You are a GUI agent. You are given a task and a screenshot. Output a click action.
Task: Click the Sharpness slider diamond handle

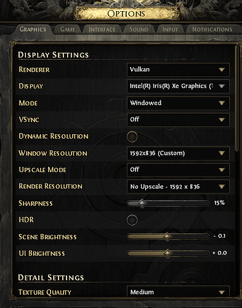click(x=142, y=203)
